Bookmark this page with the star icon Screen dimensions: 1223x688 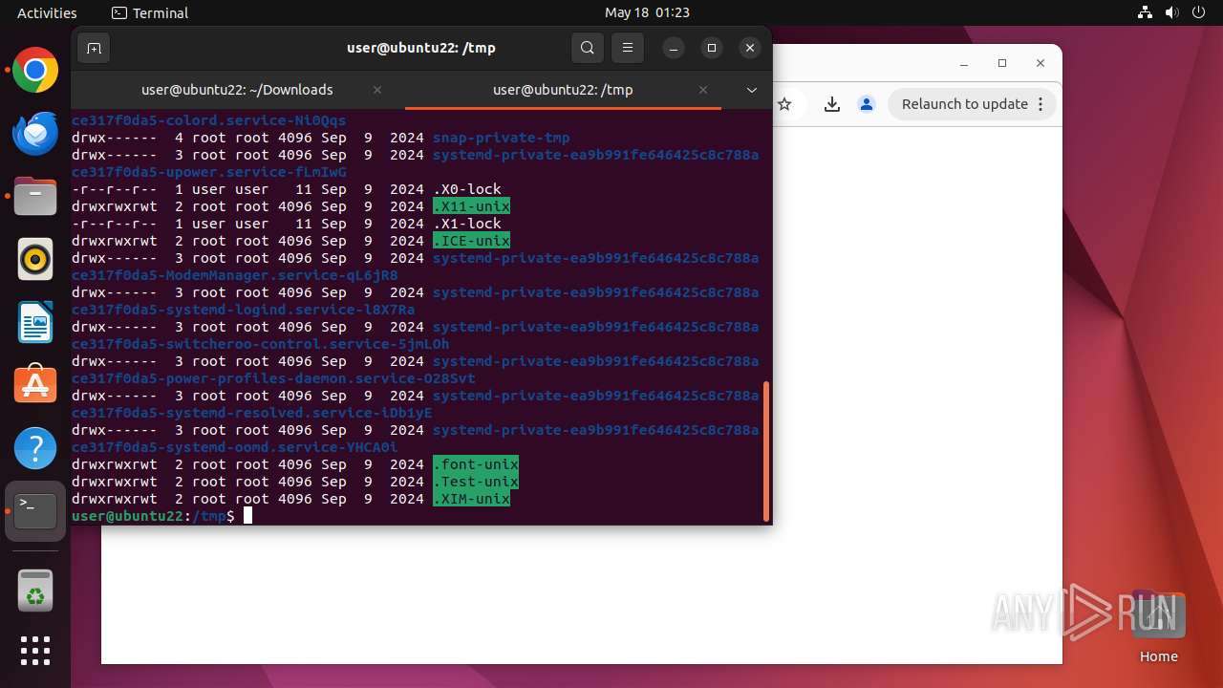784,104
